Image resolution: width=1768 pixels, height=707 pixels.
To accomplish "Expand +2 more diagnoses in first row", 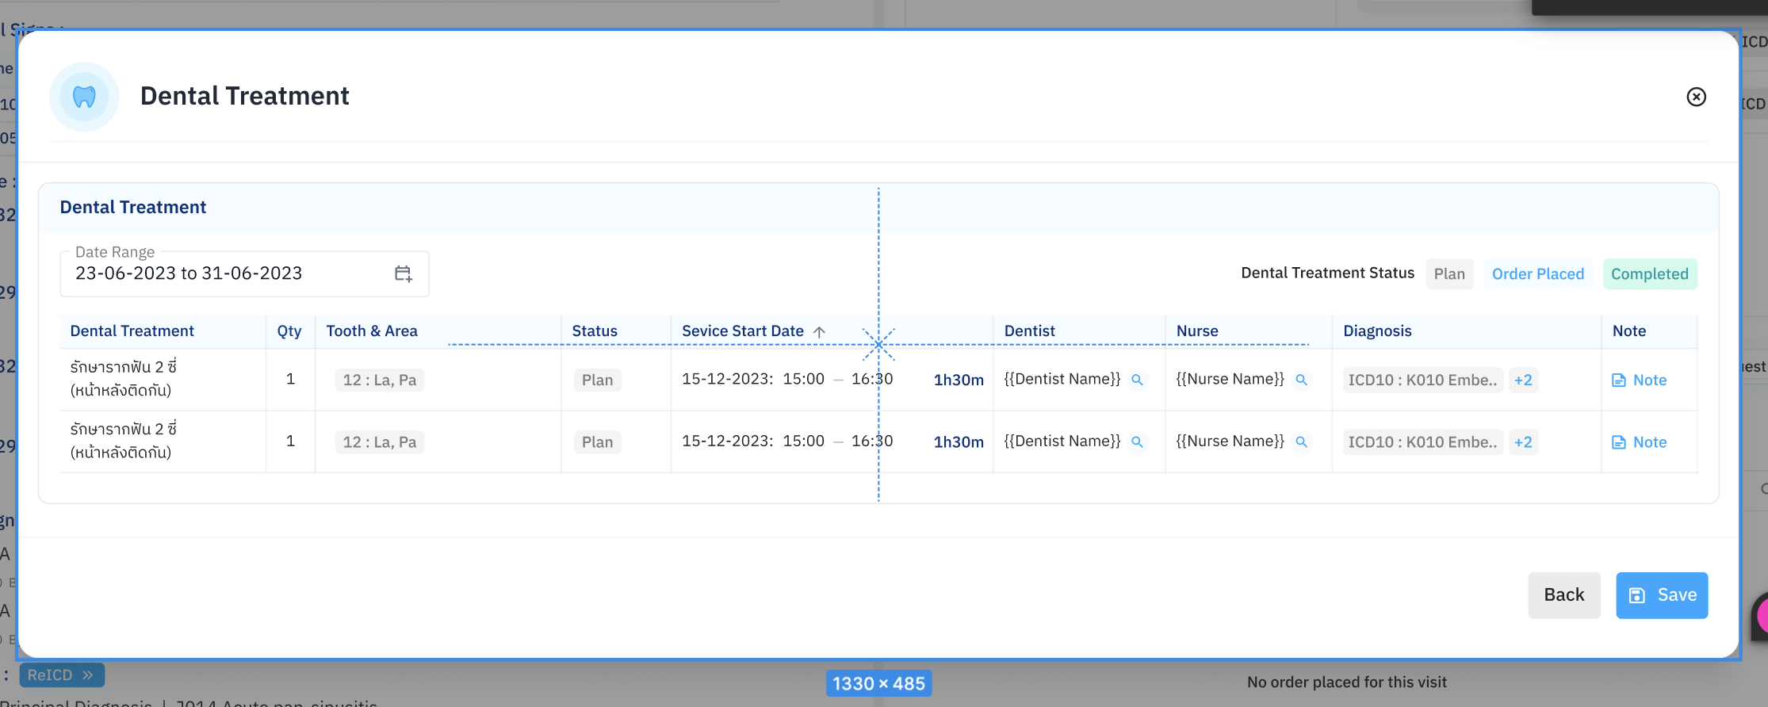I will point(1522,380).
